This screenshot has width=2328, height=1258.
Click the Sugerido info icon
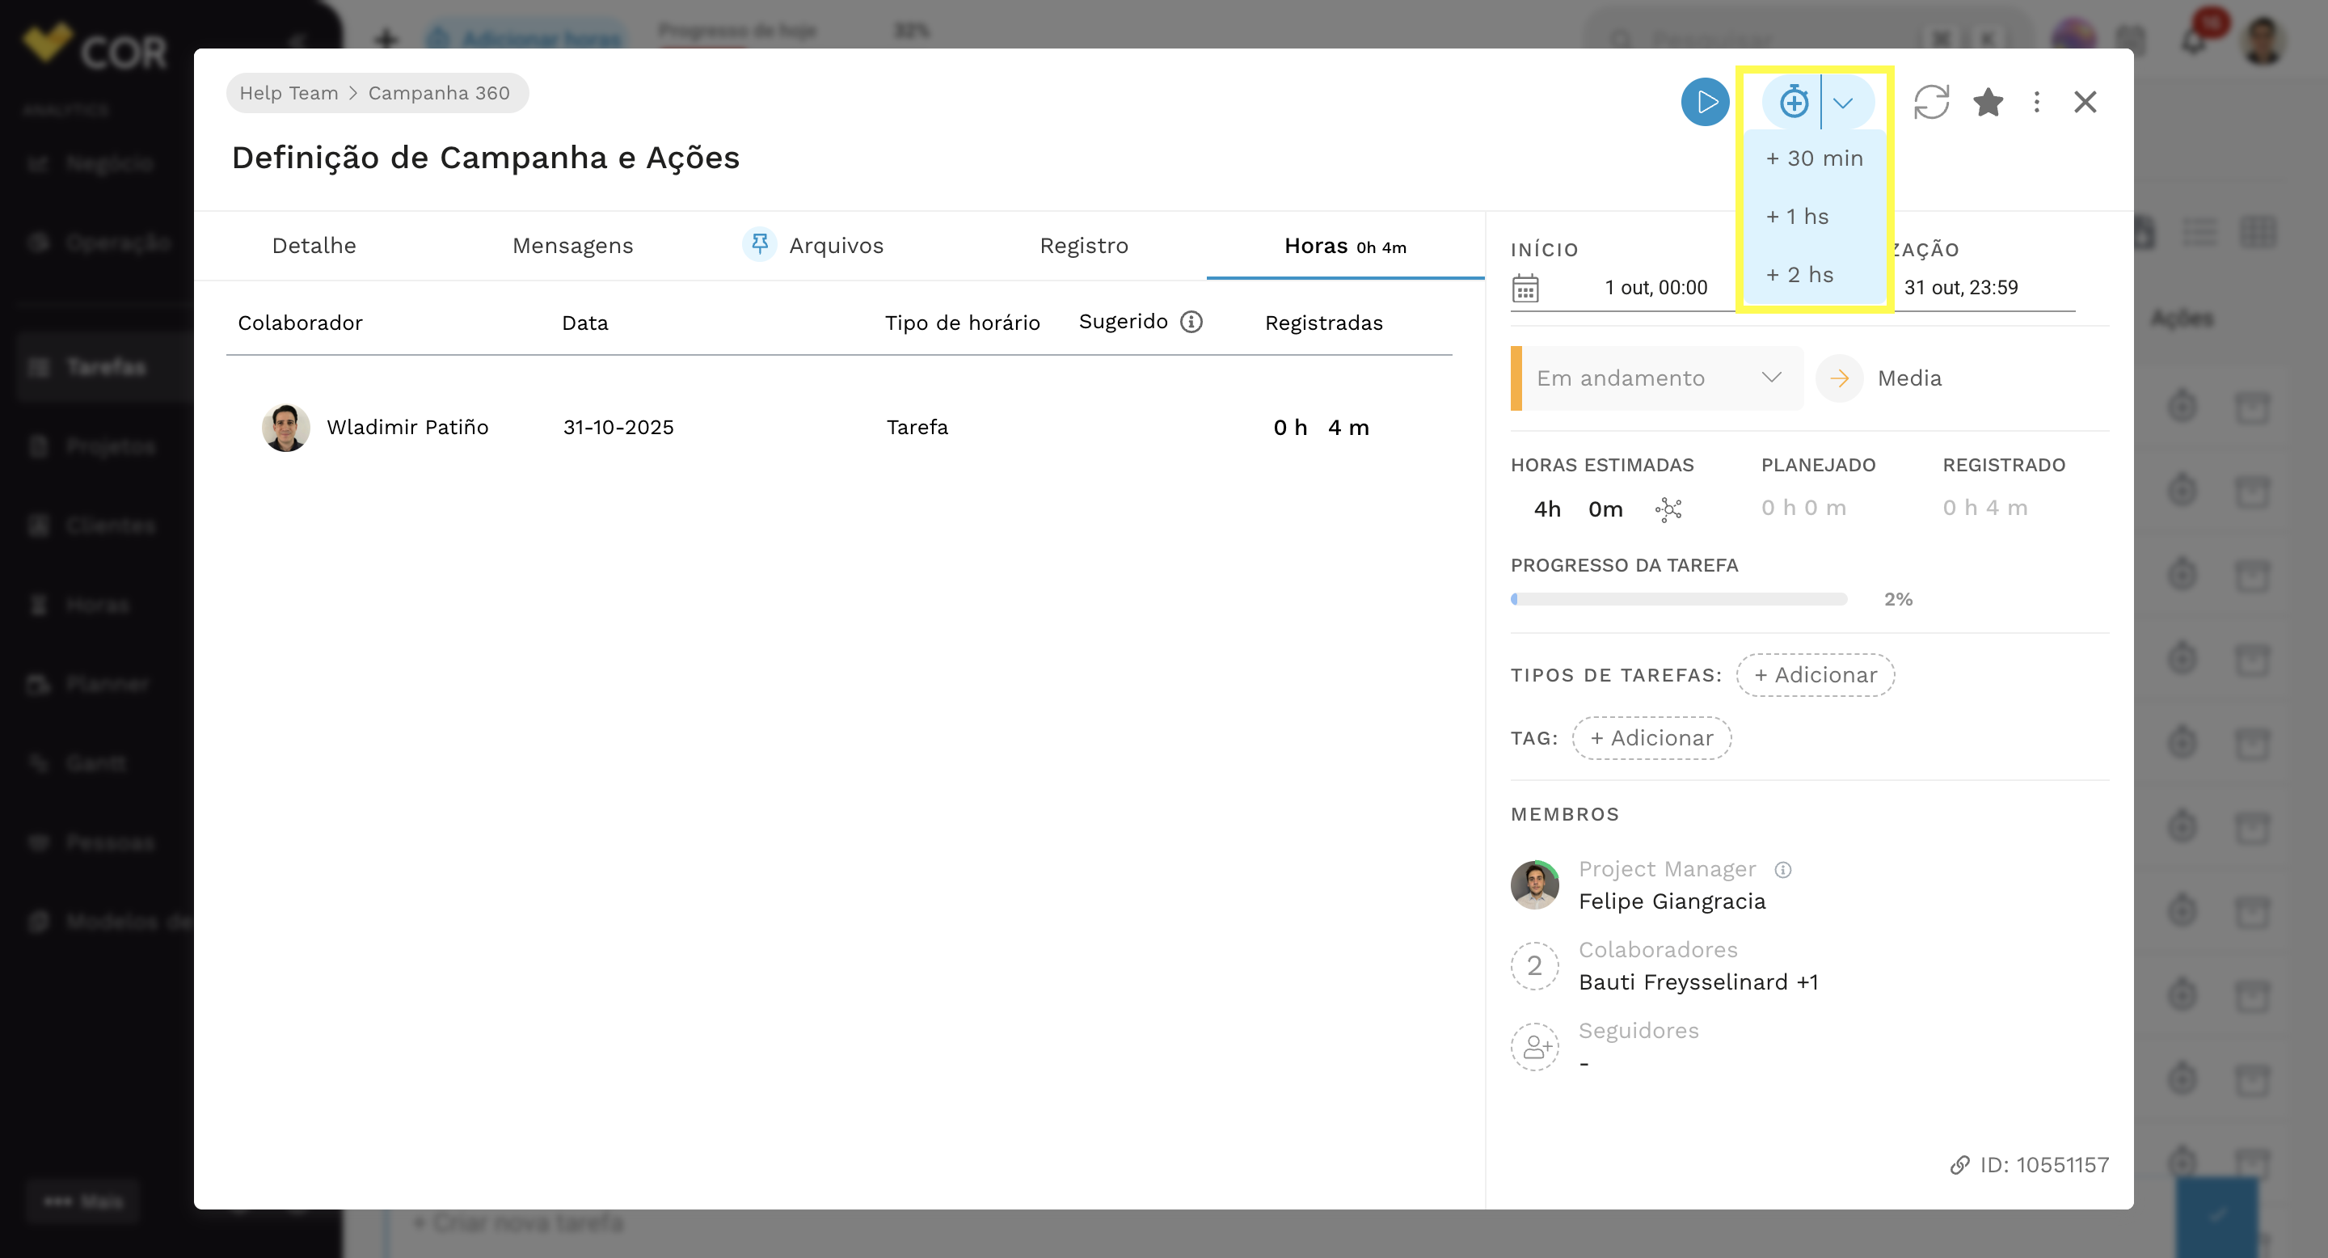pyautogui.click(x=1191, y=322)
